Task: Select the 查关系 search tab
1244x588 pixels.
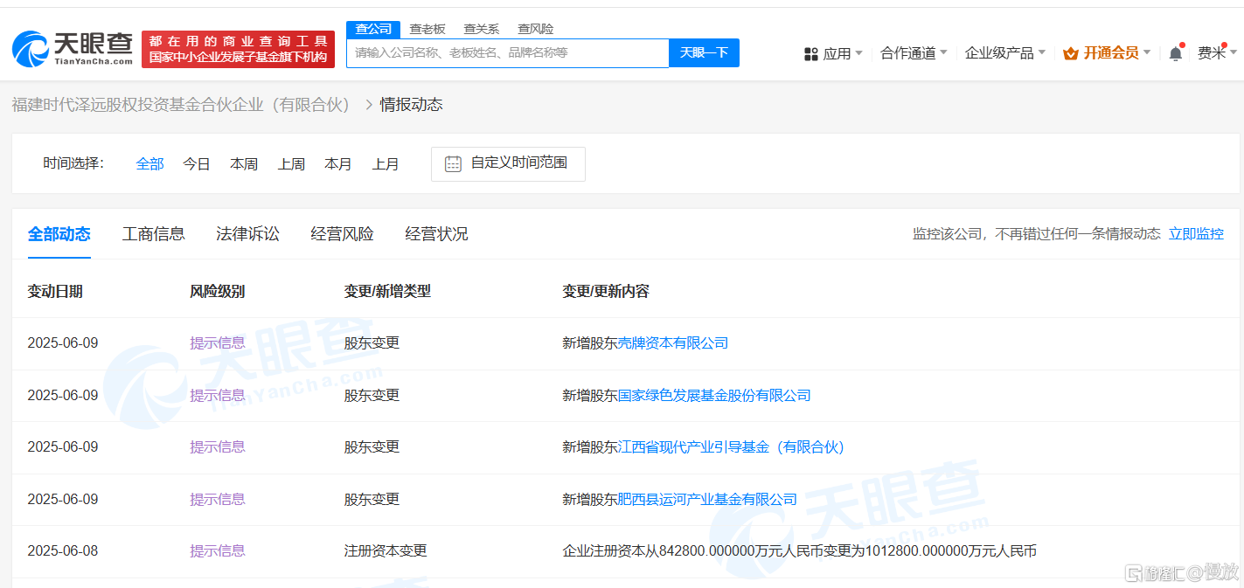Action: (x=481, y=30)
